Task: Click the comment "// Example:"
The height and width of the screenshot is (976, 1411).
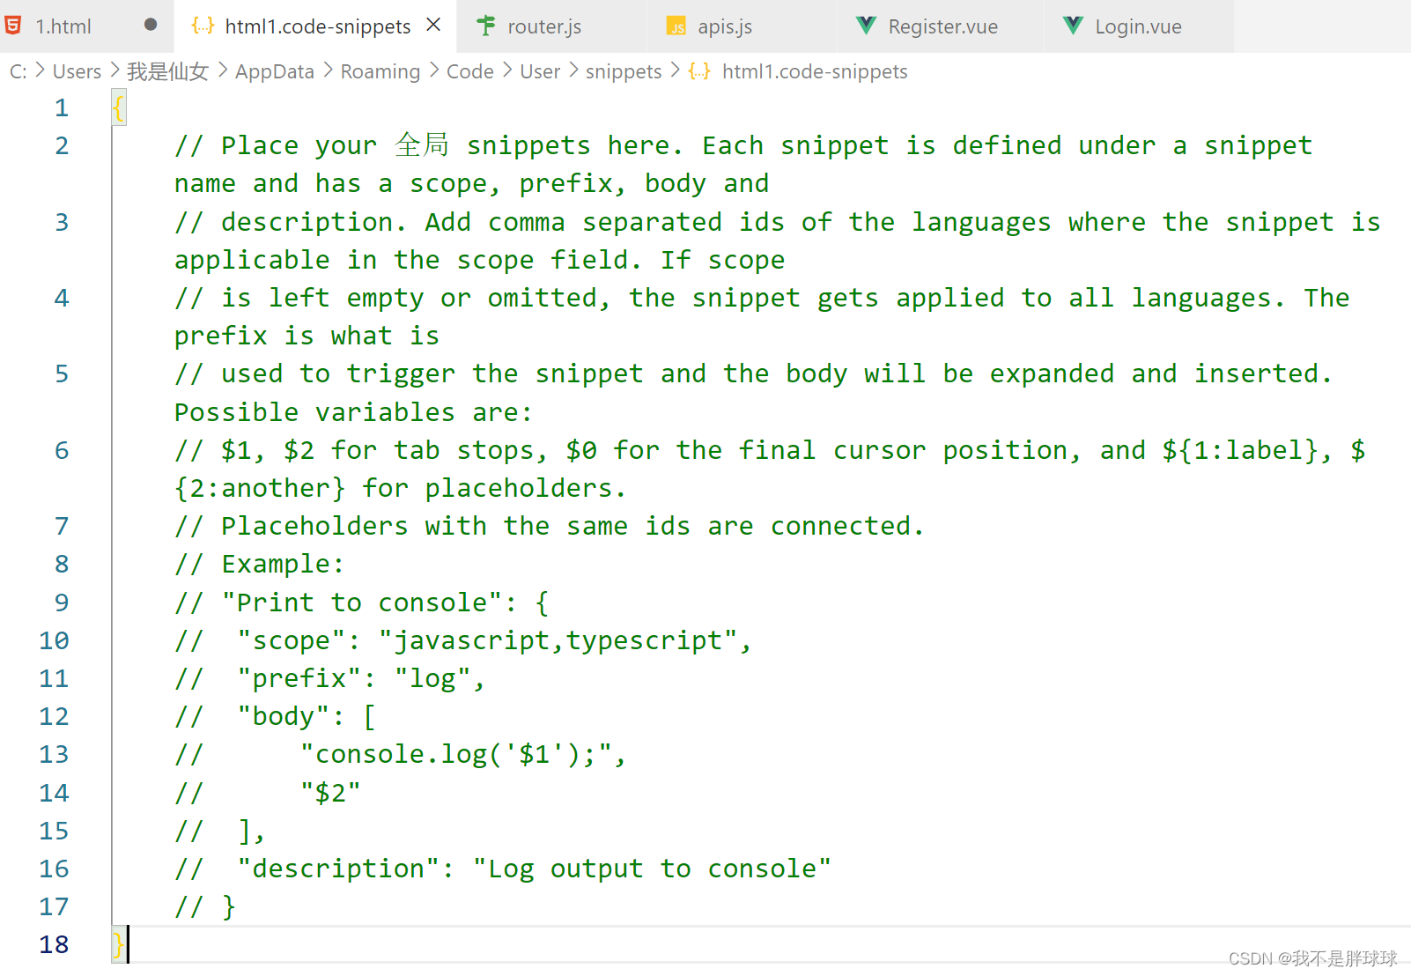Action: [259, 564]
